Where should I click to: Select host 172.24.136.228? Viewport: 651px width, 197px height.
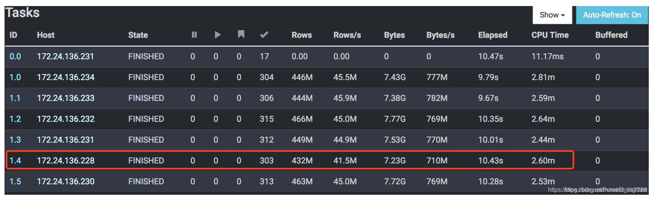point(65,161)
